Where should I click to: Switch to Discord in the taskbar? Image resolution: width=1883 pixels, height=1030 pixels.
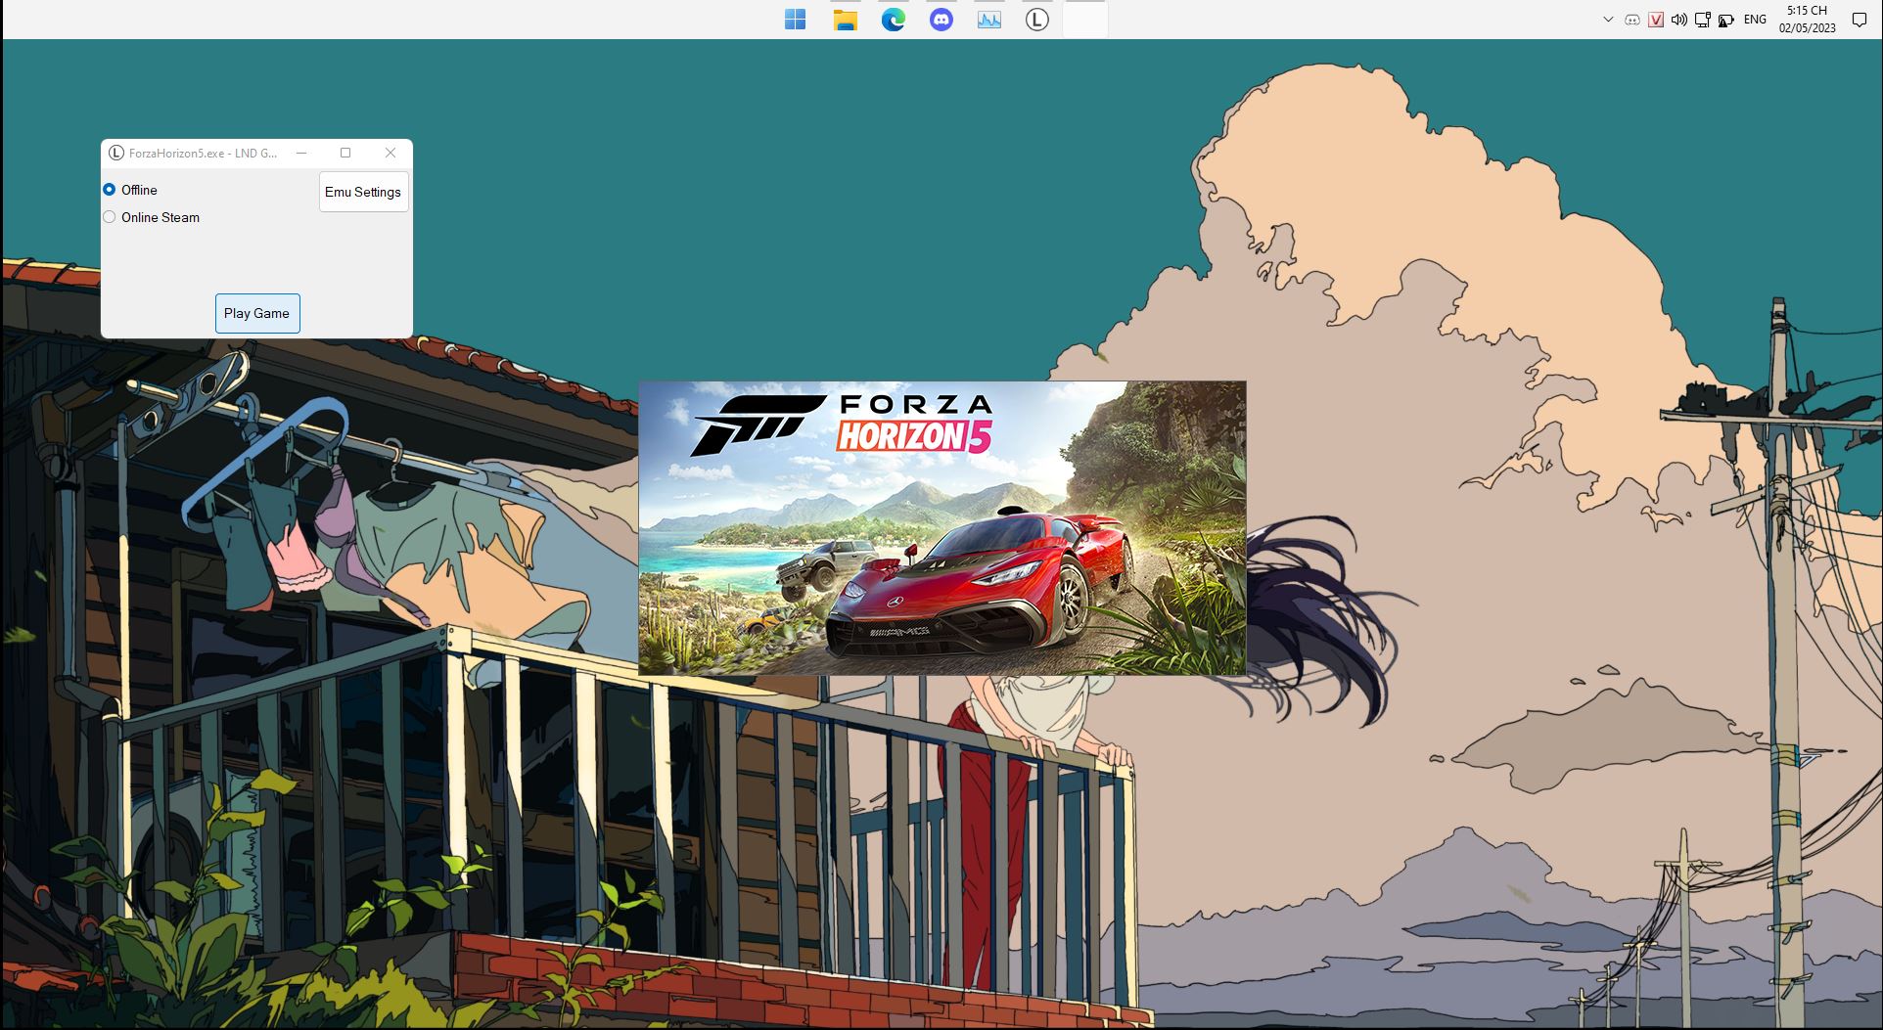(x=941, y=20)
